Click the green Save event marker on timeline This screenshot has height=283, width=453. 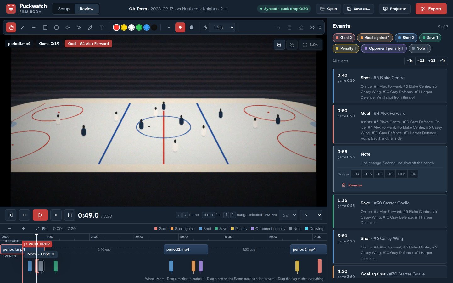56,266
